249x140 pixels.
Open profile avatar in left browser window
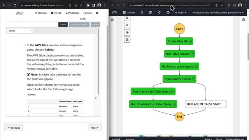[x=99, y=5]
